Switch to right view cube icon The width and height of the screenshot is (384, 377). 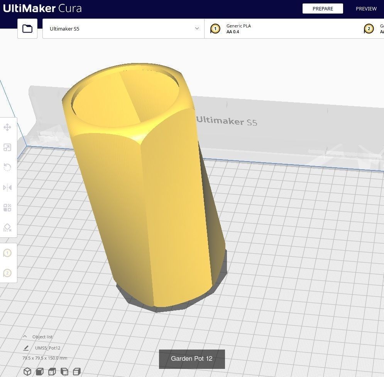tap(77, 371)
